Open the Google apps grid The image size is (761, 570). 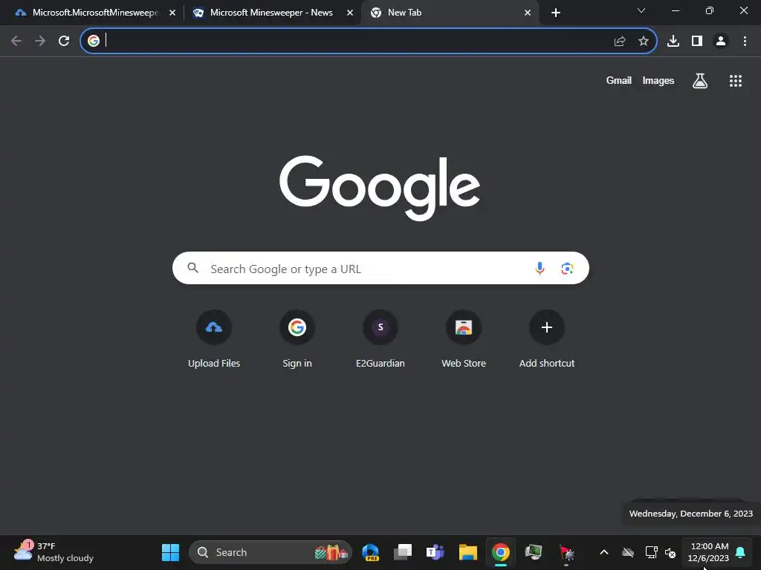click(x=736, y=81)
